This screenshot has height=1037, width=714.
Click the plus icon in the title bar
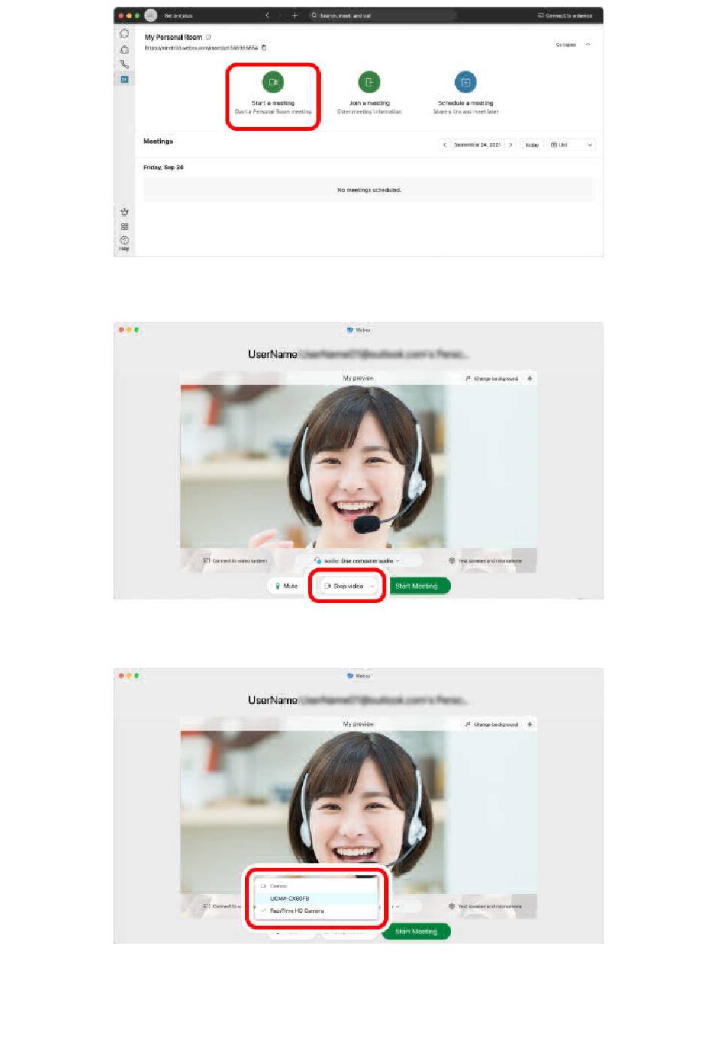click(295, 15)
